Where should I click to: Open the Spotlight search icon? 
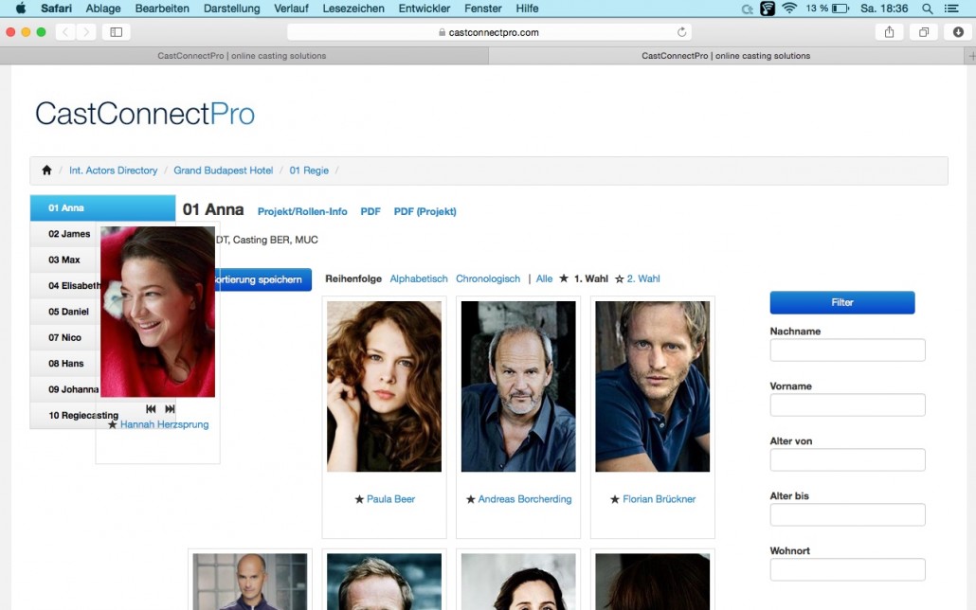tap(927, 9)
